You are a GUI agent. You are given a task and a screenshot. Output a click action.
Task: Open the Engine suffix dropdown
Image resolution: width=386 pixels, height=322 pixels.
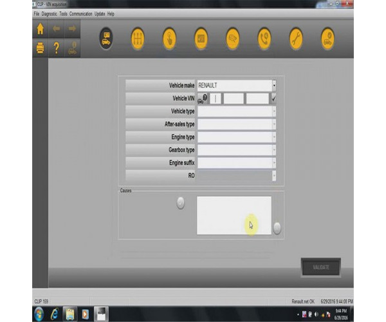coord(274,162)
